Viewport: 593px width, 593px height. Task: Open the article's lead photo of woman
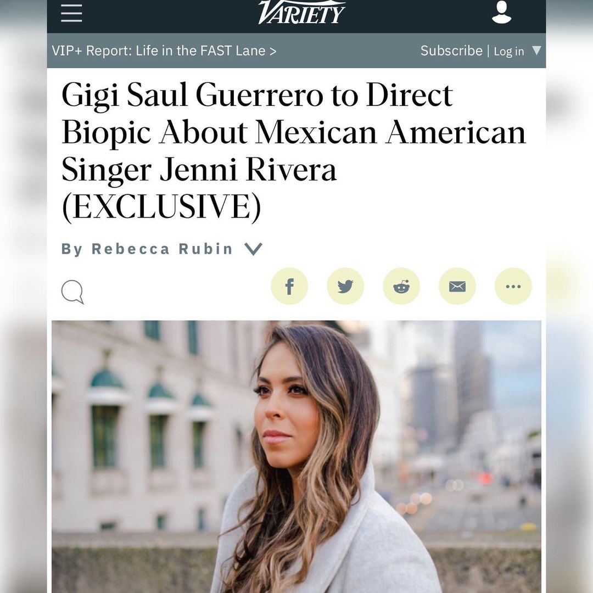click(296, 456)
